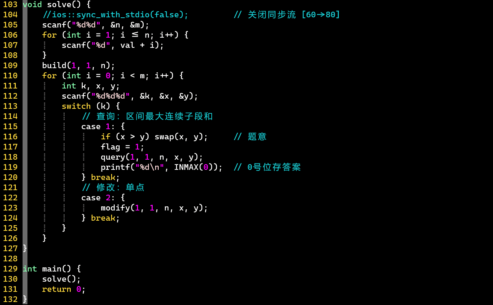Click line number 109 in the gutter
The image size is (493, 305).
click(10, 66)
